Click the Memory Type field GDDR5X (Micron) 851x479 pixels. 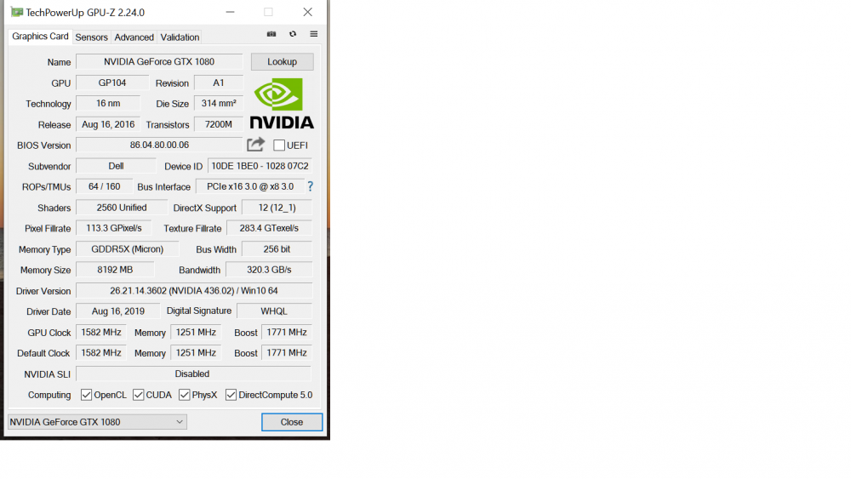click(x=127, y=249)
